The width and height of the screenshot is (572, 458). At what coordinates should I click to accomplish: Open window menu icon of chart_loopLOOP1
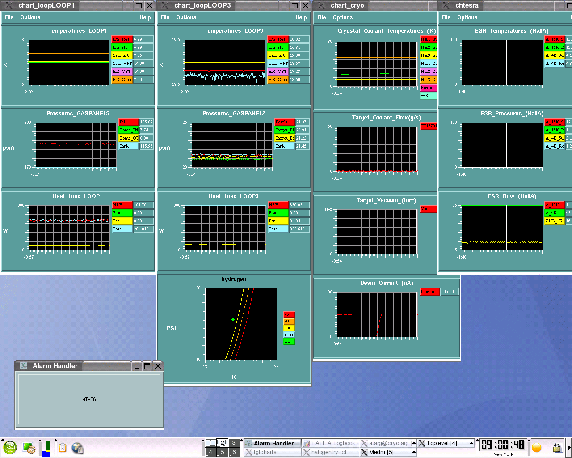[x=8, y=5]
